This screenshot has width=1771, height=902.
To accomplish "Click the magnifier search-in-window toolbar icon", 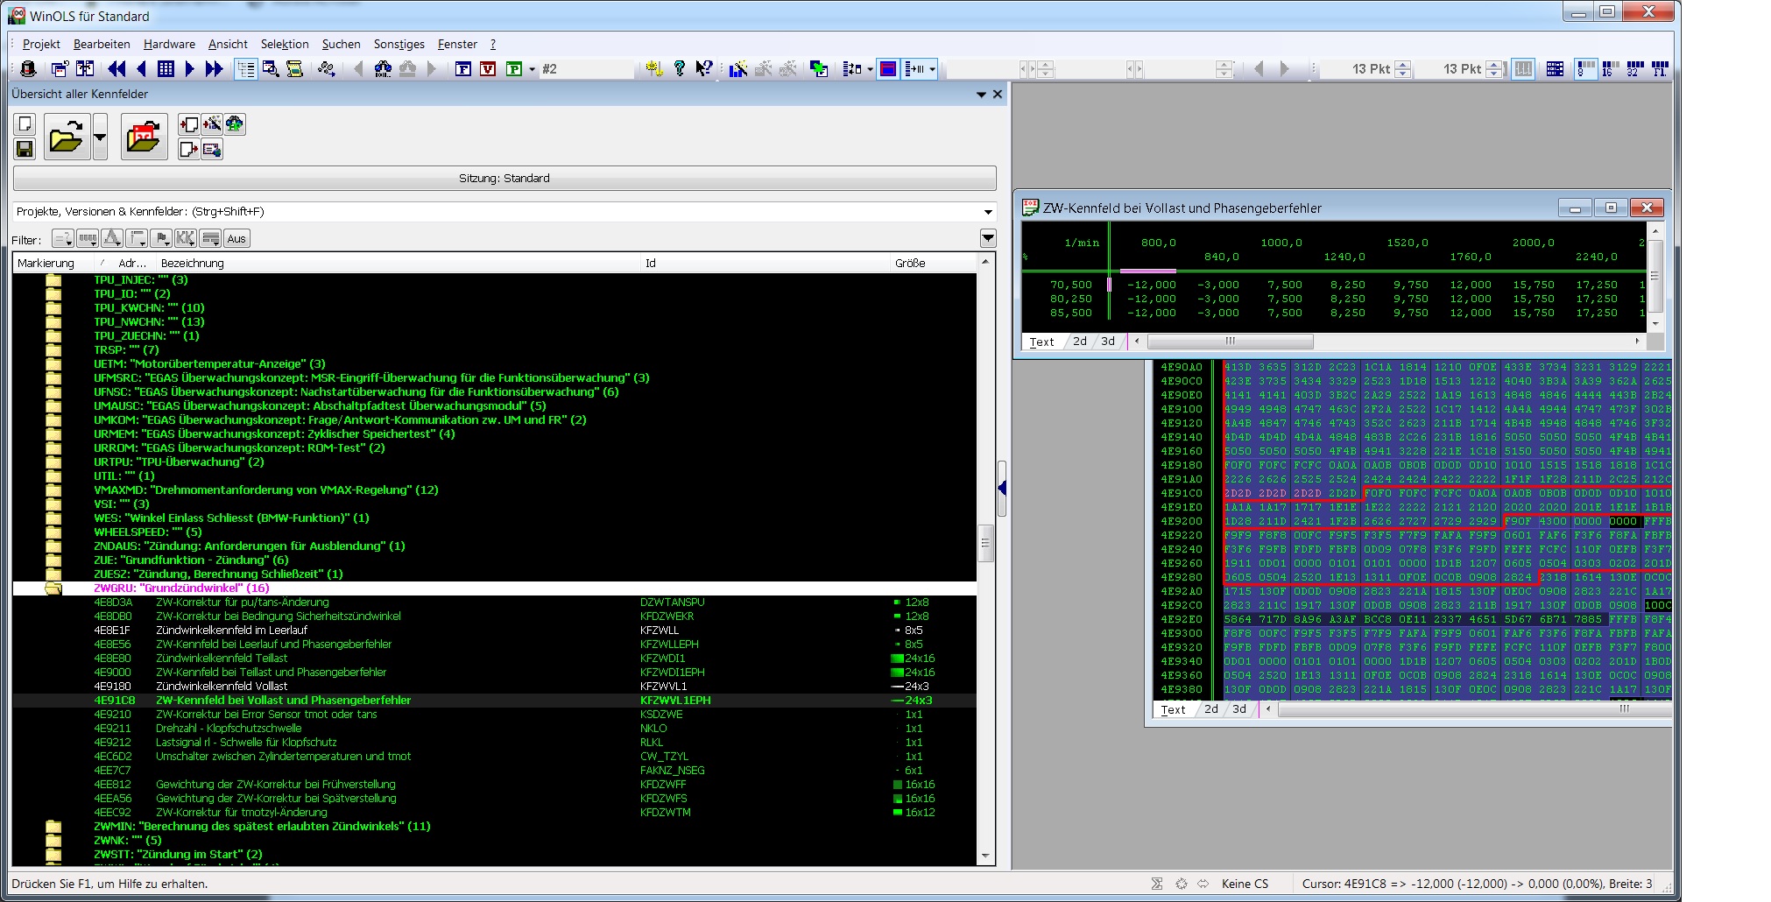I will click(x=271, y=68).
